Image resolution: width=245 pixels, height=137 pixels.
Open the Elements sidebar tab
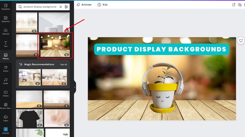tap(6, 19)
